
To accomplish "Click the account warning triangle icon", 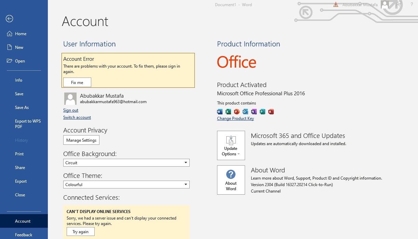I will 336,5.
